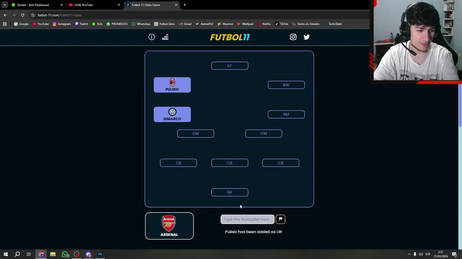Open the TacticSlate bookmark
462x259 pixels.
click(x=332, y=24)
